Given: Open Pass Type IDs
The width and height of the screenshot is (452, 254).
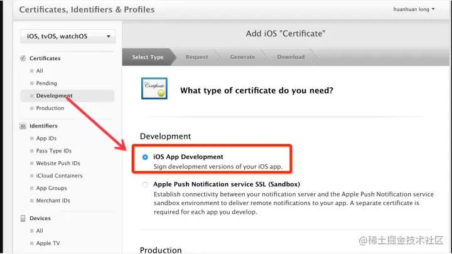Looking at the screenshot, I should [53, 151].
